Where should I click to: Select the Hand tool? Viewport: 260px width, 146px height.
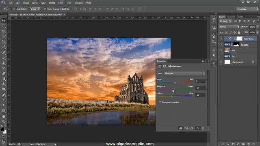point(4,116)
